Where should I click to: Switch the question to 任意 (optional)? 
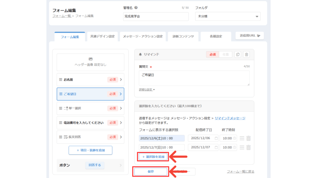225,54
